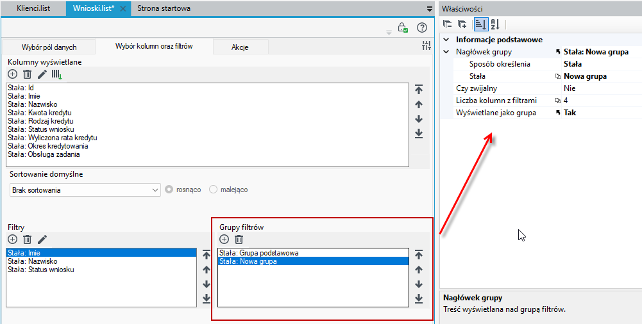Screen dimensions: 642x324
Task: Delete the selected filter group
Action: [x=239, y=239]
